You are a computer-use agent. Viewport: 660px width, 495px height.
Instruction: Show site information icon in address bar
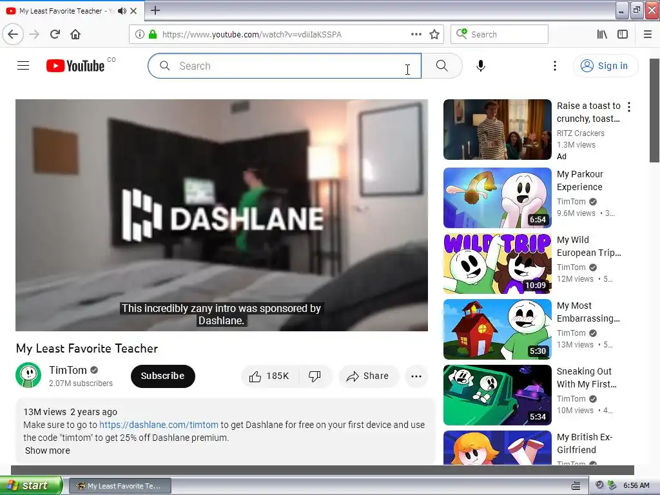tap(140, 34)
